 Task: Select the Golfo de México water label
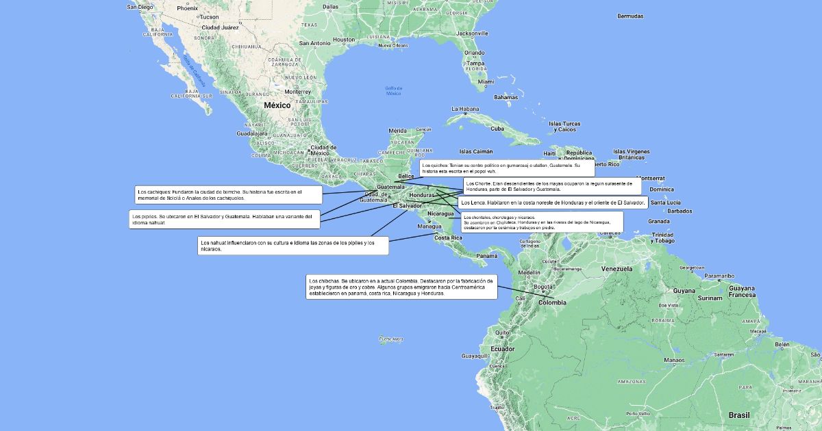coord(393,90)
